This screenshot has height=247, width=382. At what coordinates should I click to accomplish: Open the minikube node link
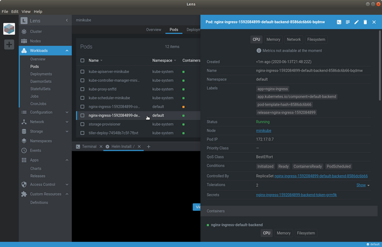point(264,130)
